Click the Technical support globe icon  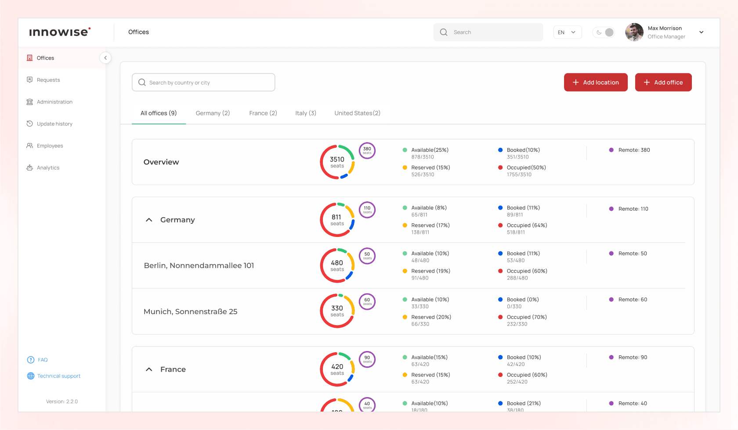click(31, 376)
